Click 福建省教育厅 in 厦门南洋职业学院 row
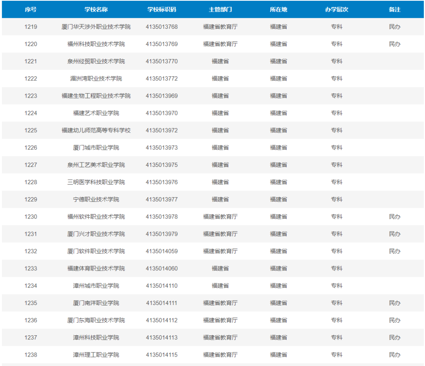This screenshot has width=425, height=366. pyautogui.click(x=220, y=303)
